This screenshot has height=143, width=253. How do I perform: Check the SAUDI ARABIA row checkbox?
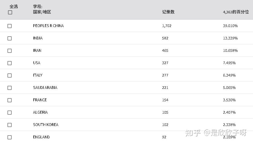[x=10, y=88]
